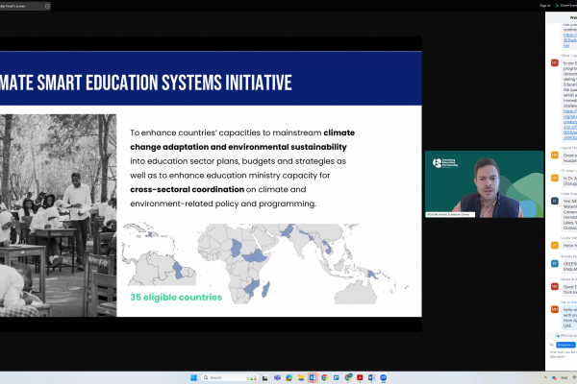Screen dimensions: 577x384
Task: Click the shared slide title banner
Action: (x=146, y=83)
